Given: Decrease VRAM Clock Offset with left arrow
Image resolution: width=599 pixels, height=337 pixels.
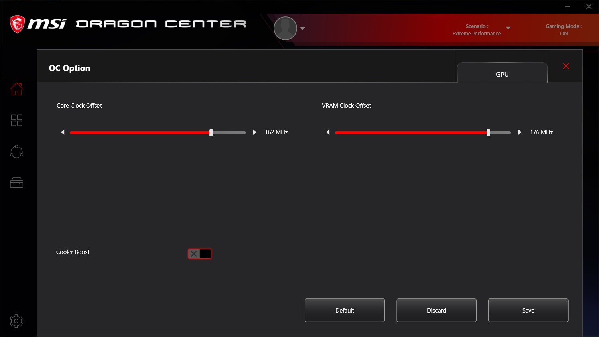Looking at the screenshot, I should tap(328, 132).
